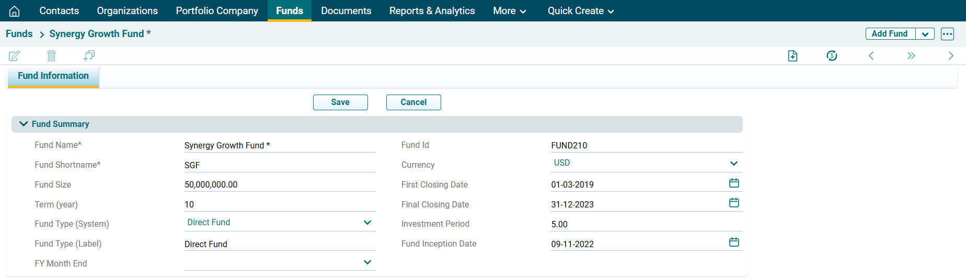Click into the Fund Size field
966x279 pixels.
[279, 184]
